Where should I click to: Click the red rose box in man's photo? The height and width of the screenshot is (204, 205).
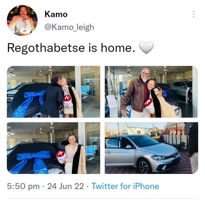click(x=149, y=104)
